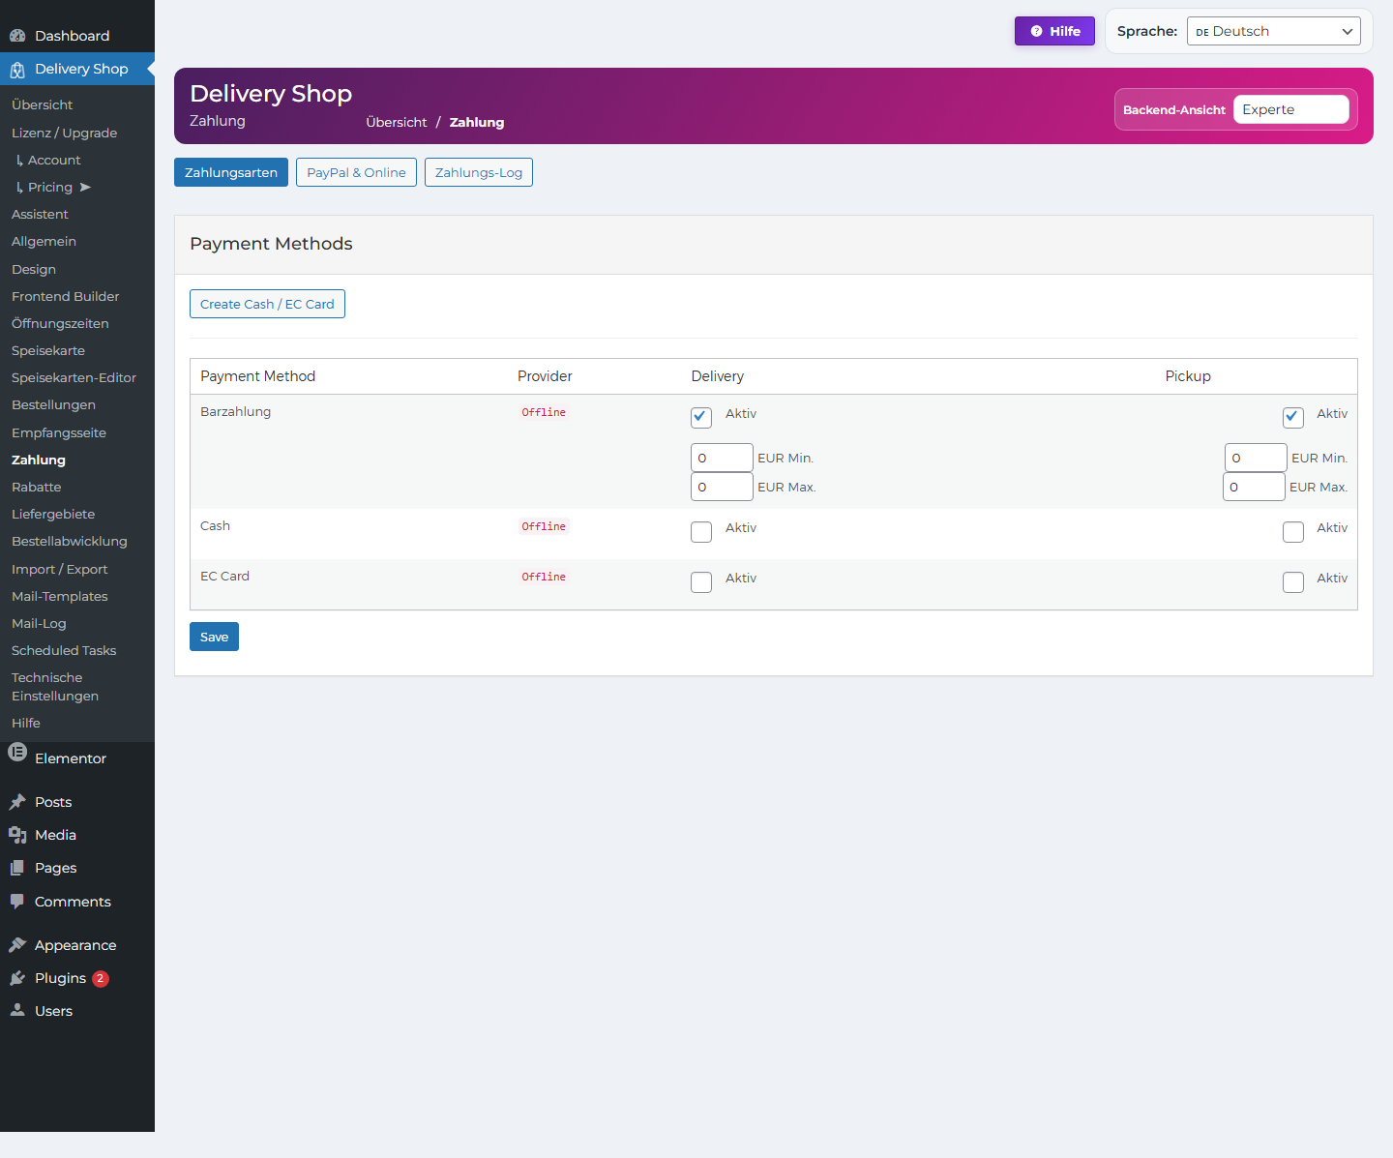Click the EC Card payment method name

tap(225, 576)
